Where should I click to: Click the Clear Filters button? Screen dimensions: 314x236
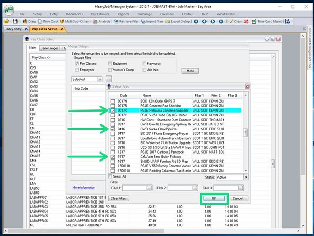(x=119, y=198)
